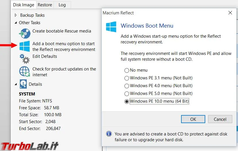This screenshot has width=238, height=151.
Task: Choose Windows PE 5.0 menu radio button
Action: 127,93
